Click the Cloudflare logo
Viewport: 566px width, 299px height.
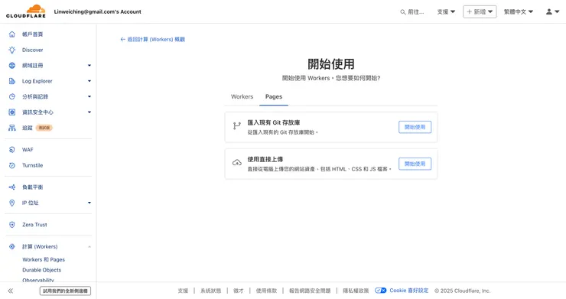coord(26,11)
